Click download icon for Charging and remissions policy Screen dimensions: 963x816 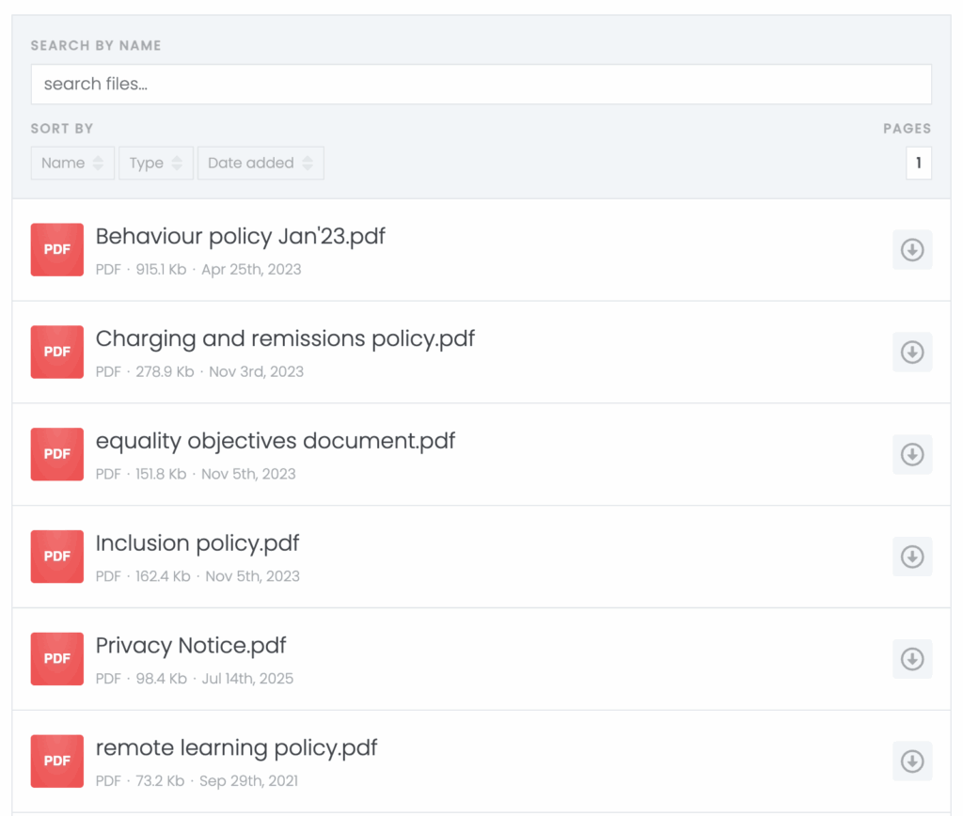pos(911,352)
